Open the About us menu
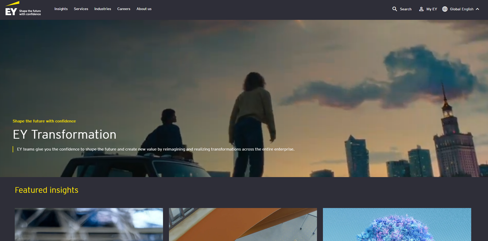The image size is (488, 241). [x=144, y=9]
